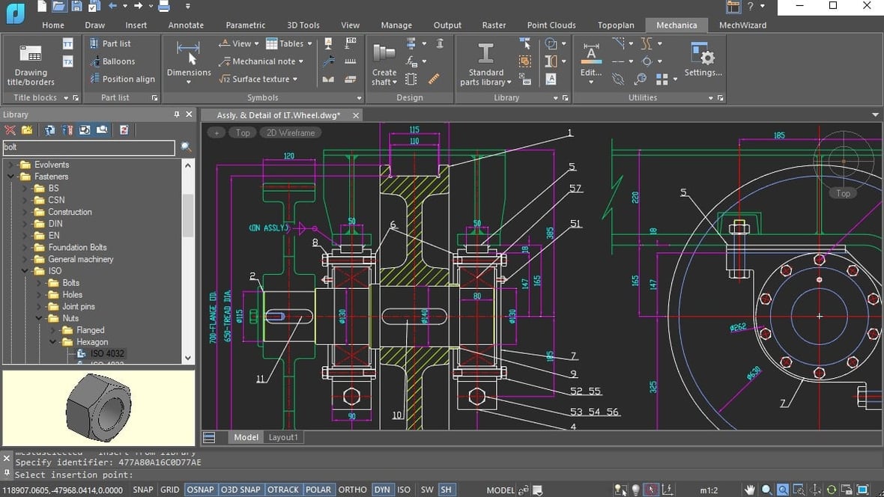Select the Model layout tab
Image resolution: width=884 pixels, height=497 pixels.
[246, 437]
